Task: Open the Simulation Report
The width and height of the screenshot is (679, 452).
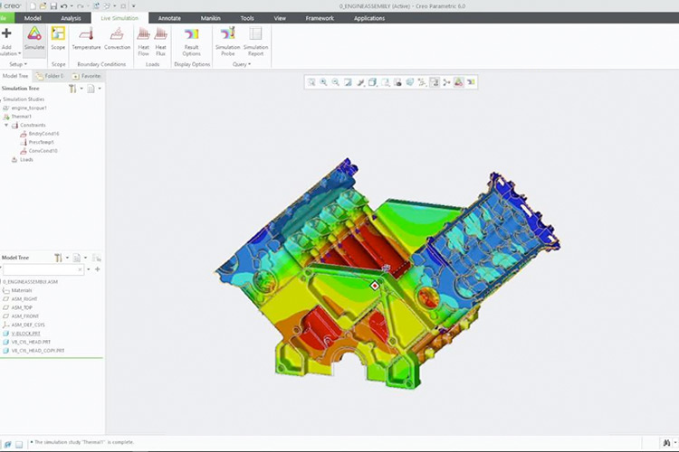Action: pyautogui.click(x=255, y=40)
